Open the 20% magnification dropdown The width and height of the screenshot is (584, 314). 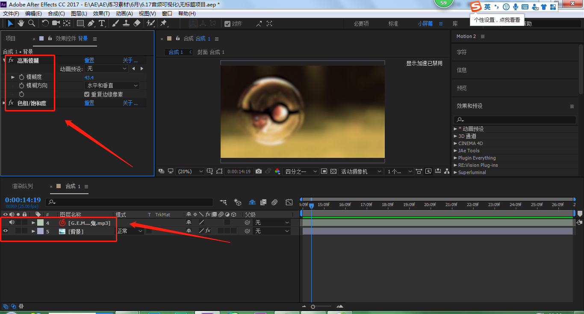[x=191, y=172]
